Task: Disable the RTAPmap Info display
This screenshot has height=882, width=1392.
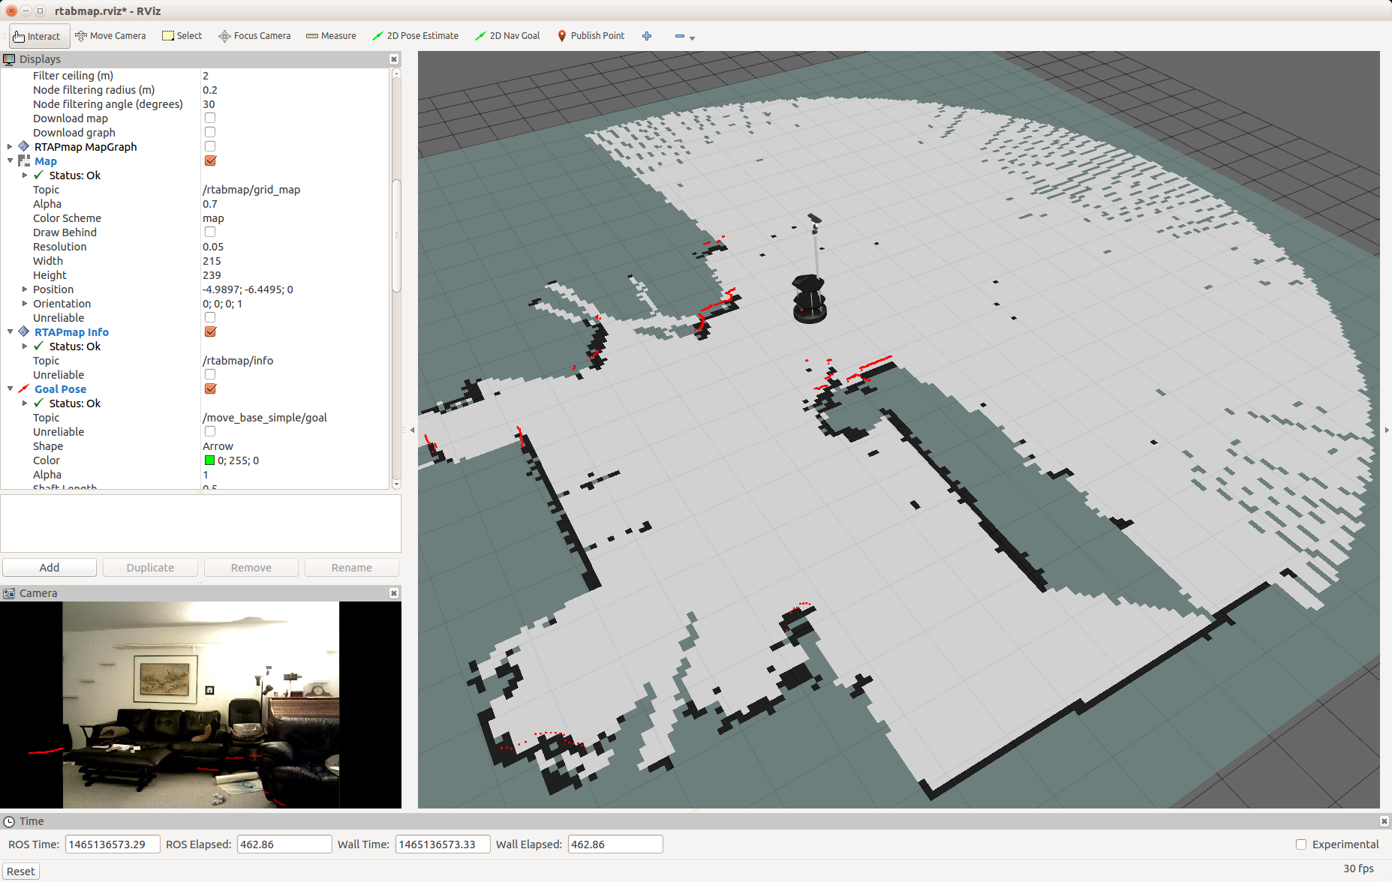Action: [210, 332]
